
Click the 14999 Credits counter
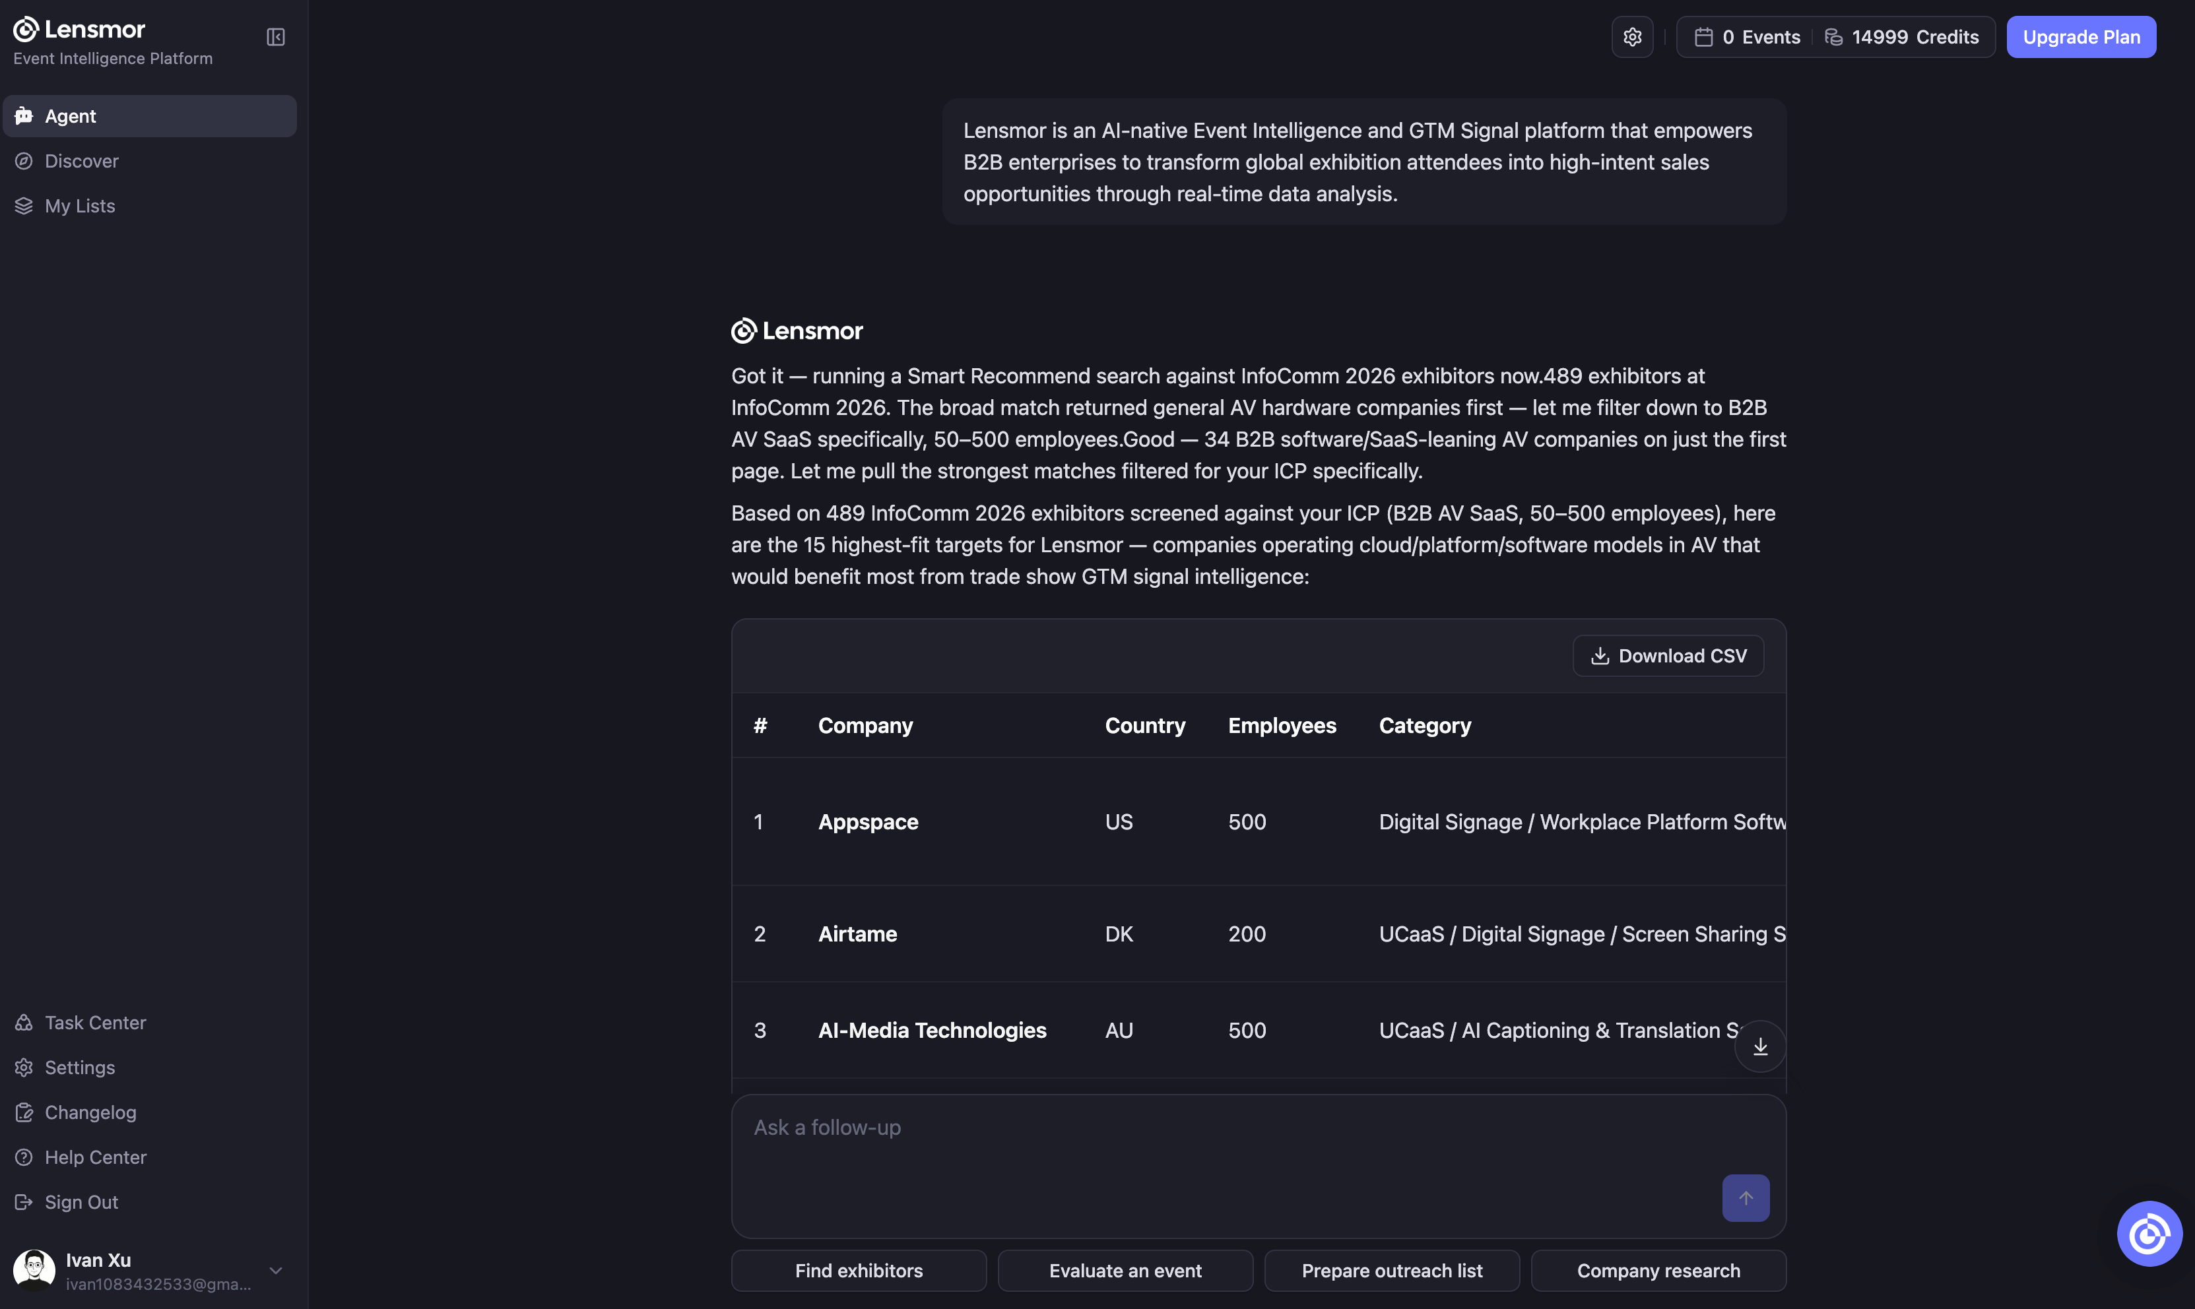1901,37
